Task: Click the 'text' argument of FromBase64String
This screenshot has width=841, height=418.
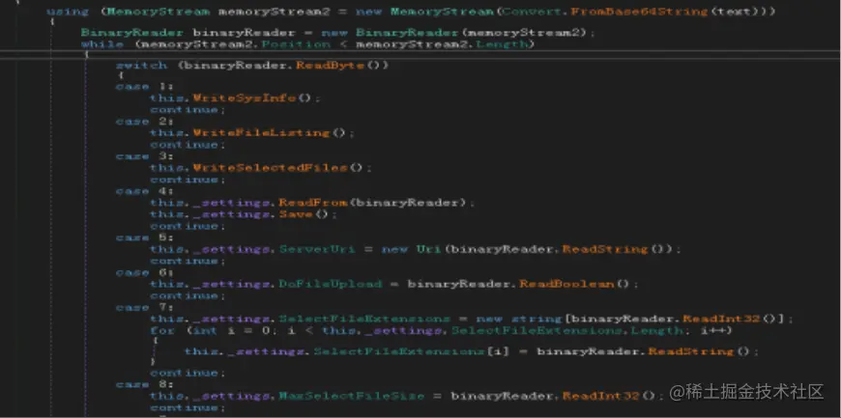Action: click(735, 11)
